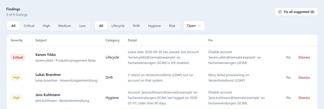324x109 pixels.
Task: Select the All category filter
Action: point(101,26)
